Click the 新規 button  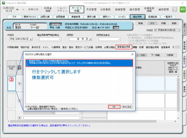tap(140, 23)
